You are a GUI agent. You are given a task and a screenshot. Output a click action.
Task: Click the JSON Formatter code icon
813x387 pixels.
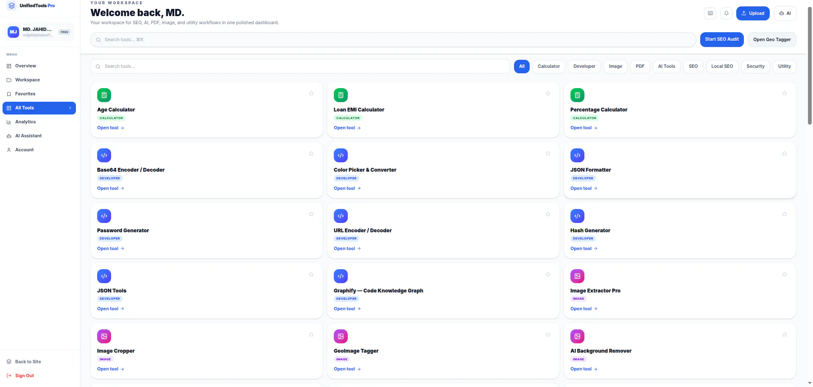click(x=577, y=155)
